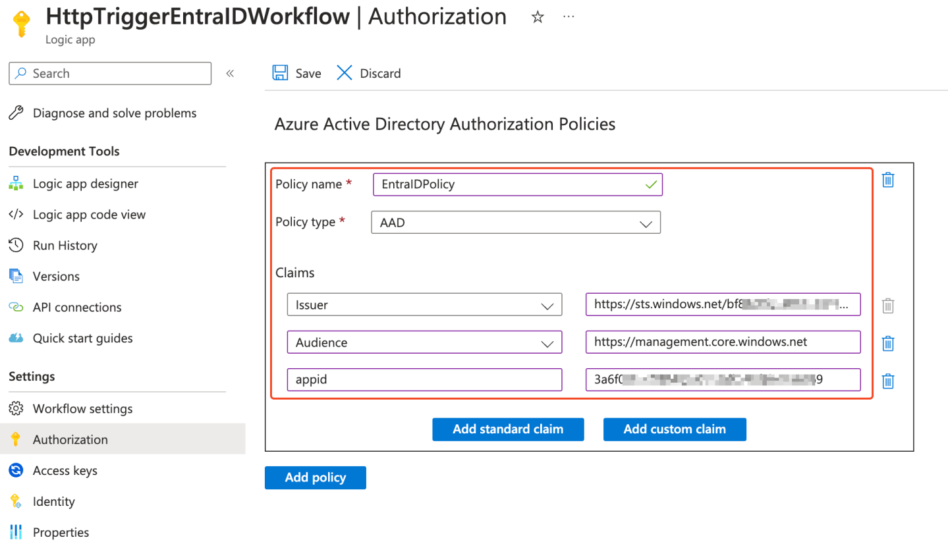Click the Access keys icon
This screenshot has height=544, width=948.
[16, 471]
